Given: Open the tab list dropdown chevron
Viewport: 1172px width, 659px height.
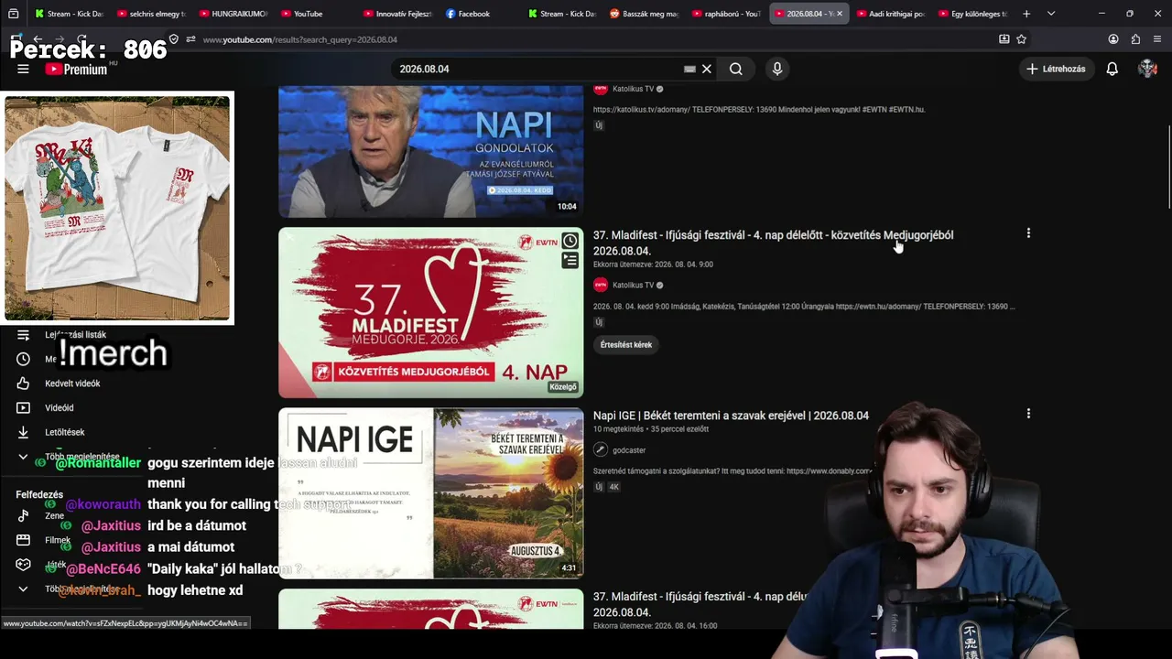Looking at the screenshot, I should point(1051,14).
